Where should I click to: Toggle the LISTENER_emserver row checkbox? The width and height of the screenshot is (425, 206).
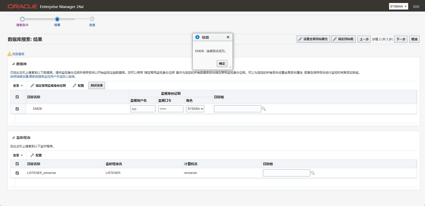point(17,173)
